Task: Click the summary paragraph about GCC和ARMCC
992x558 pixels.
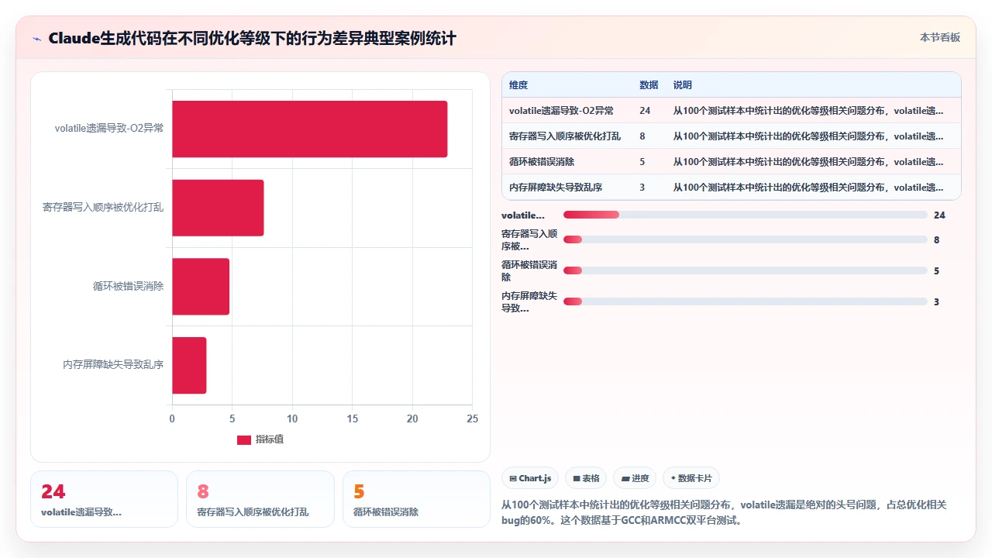Action: 725,512
